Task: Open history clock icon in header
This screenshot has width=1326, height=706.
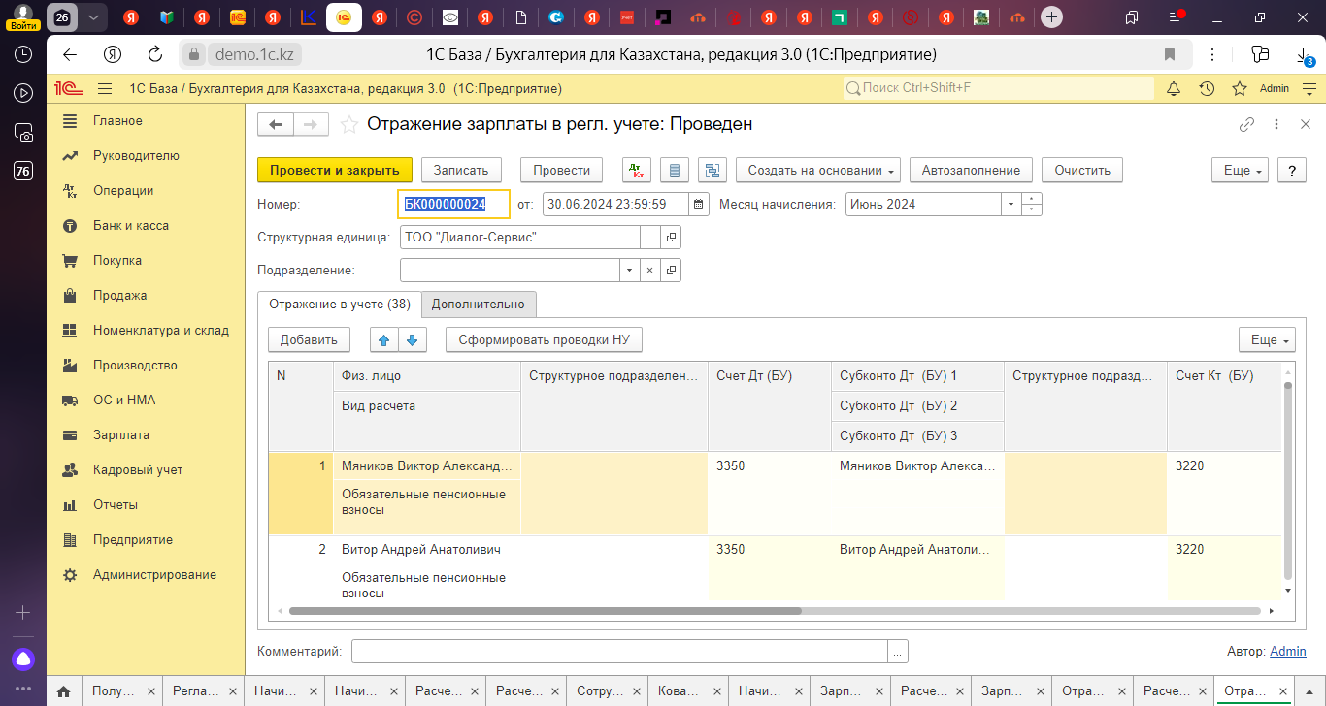Action: [x=1207, y=88]
